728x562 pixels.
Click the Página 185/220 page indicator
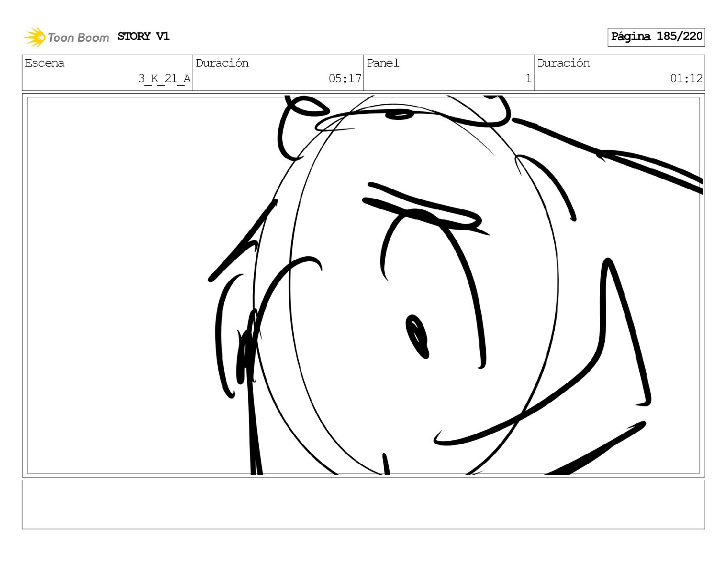coord(656,37)
